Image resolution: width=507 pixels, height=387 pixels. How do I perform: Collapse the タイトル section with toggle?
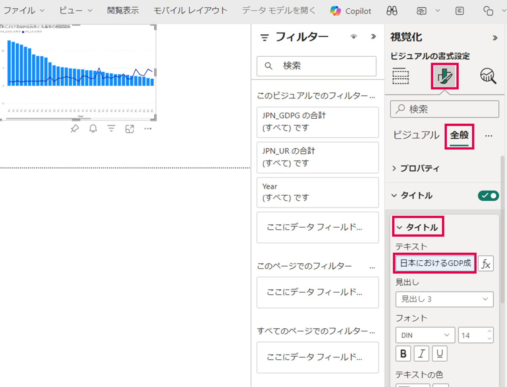(x=394, y=196)
